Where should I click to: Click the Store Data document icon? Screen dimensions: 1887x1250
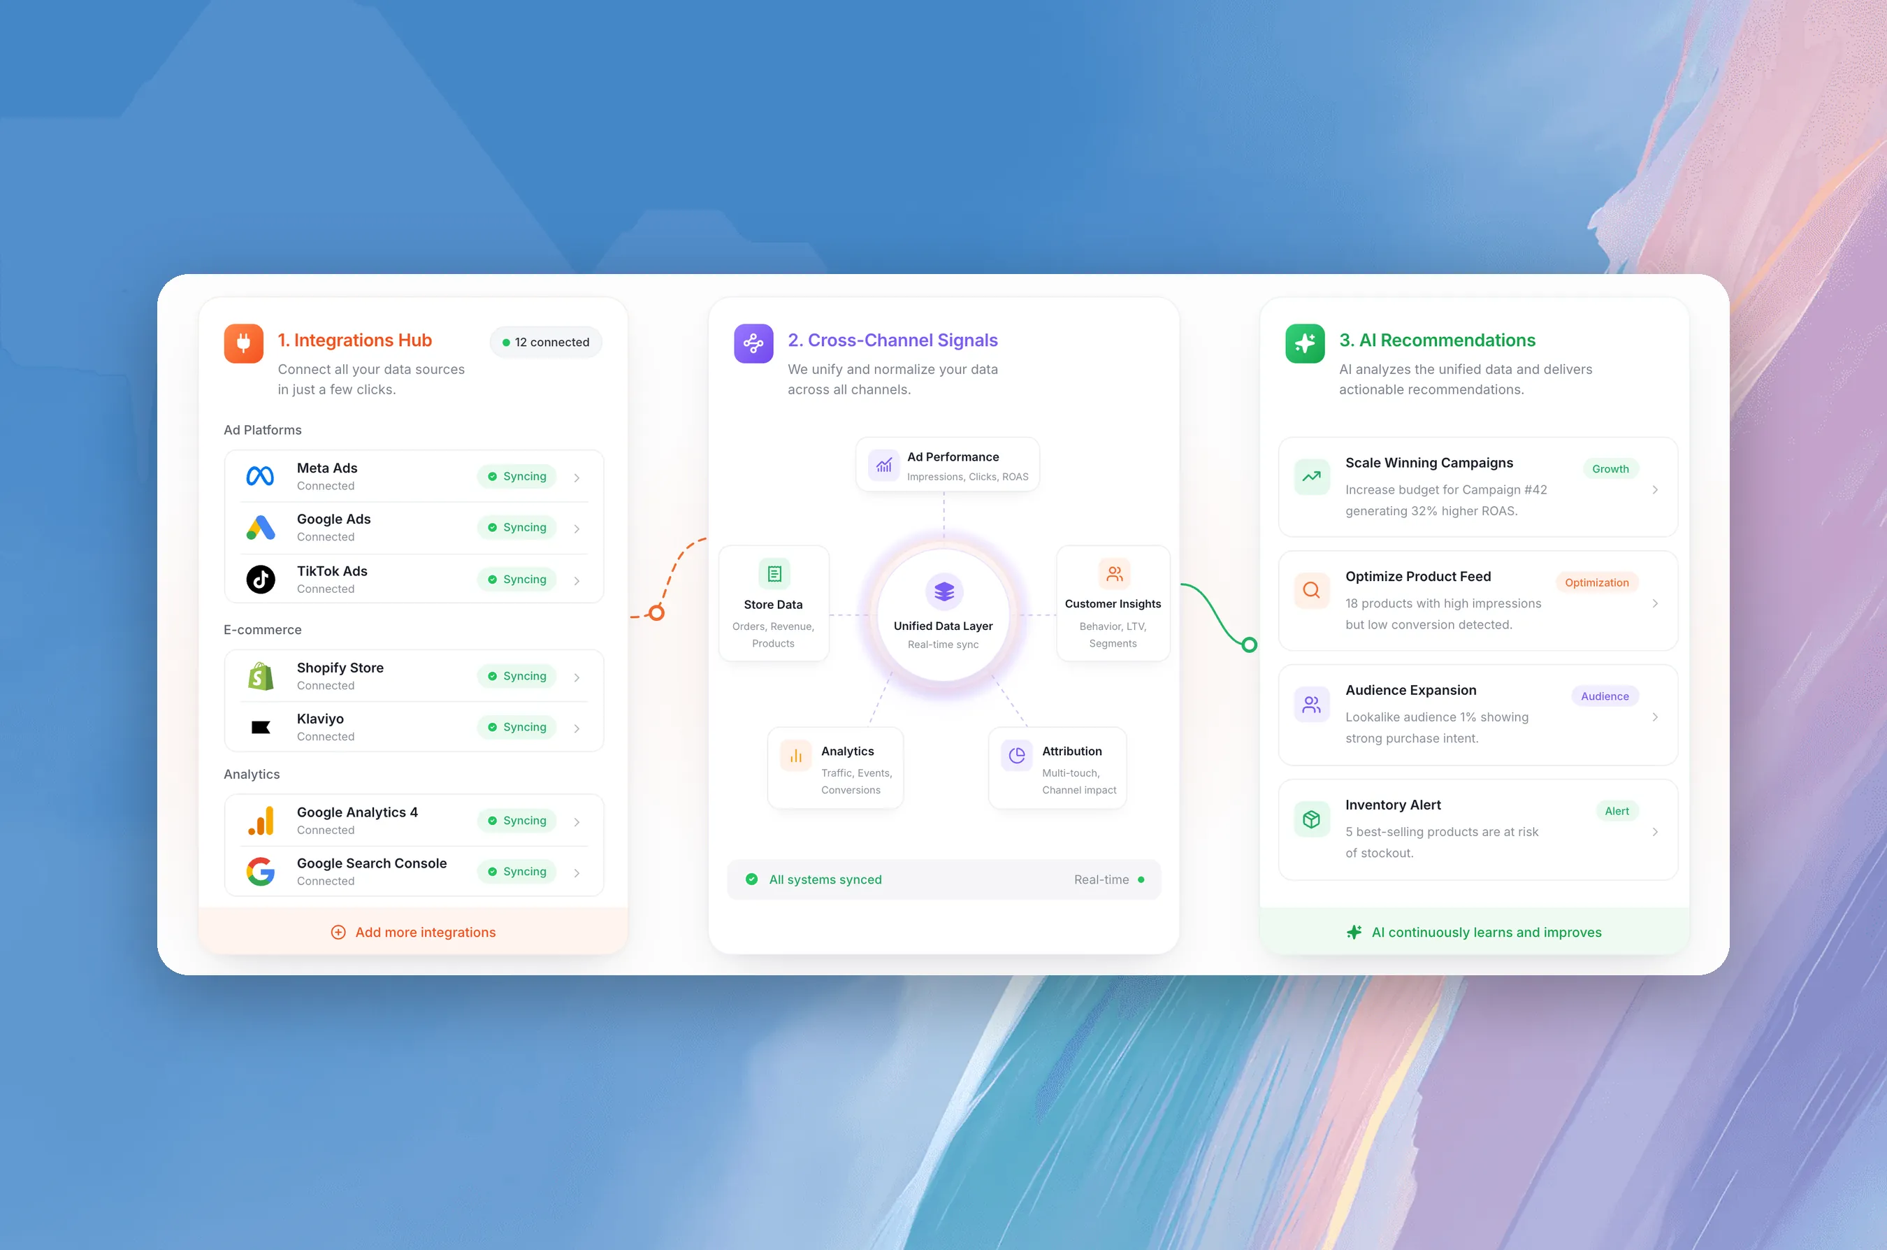[774, 573]
